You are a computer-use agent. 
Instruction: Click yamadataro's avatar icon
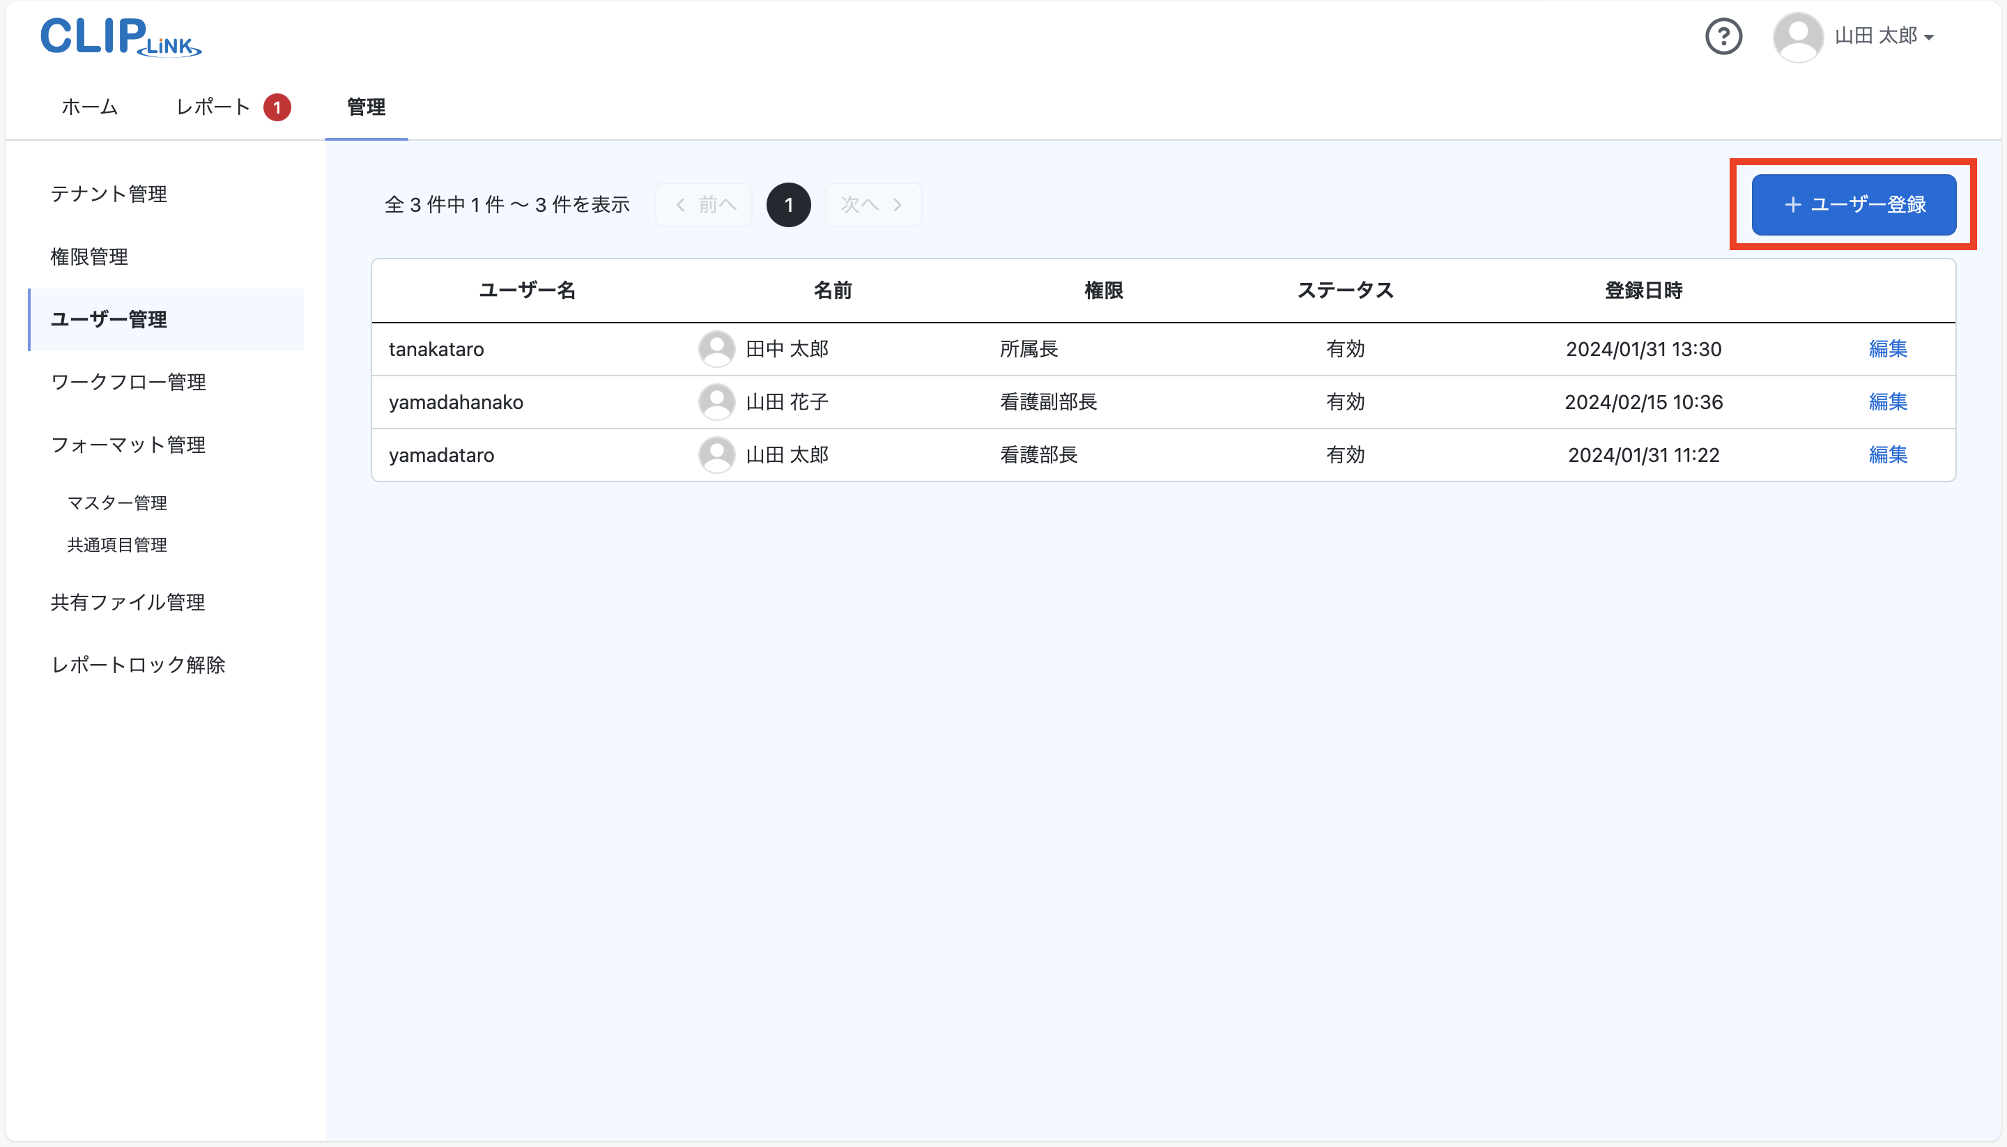click(x=717, y=454)
